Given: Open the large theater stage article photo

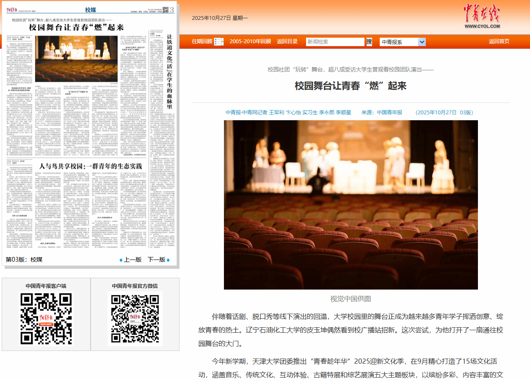Looking at the screenshot, I should [351, 204].
